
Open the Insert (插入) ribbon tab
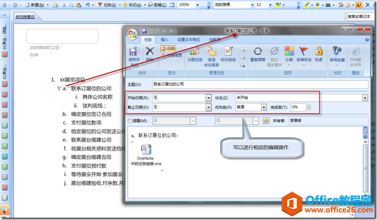pos(164,40)
